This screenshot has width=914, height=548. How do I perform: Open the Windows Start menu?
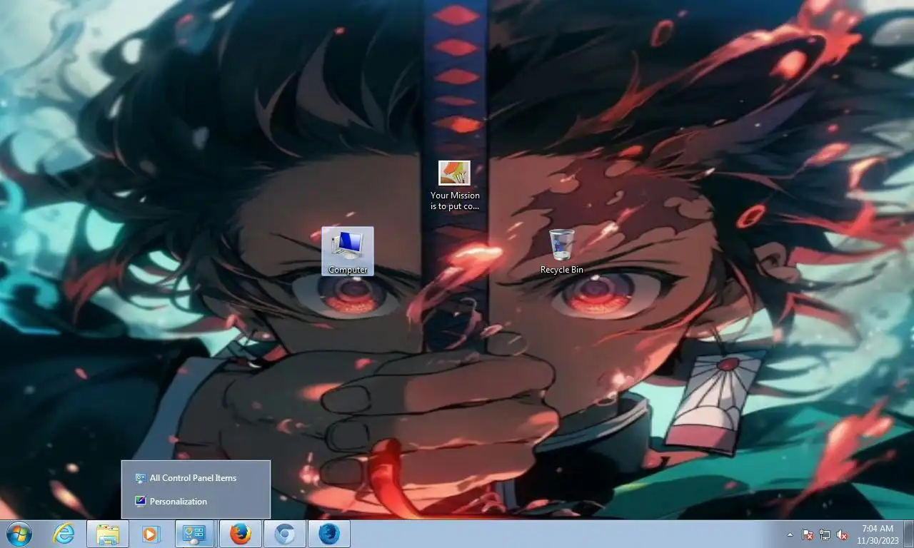(19, 534)
